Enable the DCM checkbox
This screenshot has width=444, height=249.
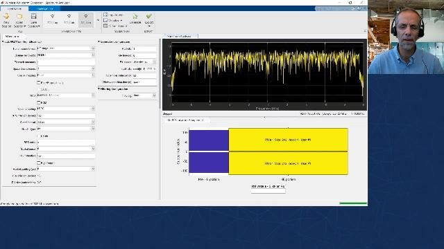[x=39, y=102]
